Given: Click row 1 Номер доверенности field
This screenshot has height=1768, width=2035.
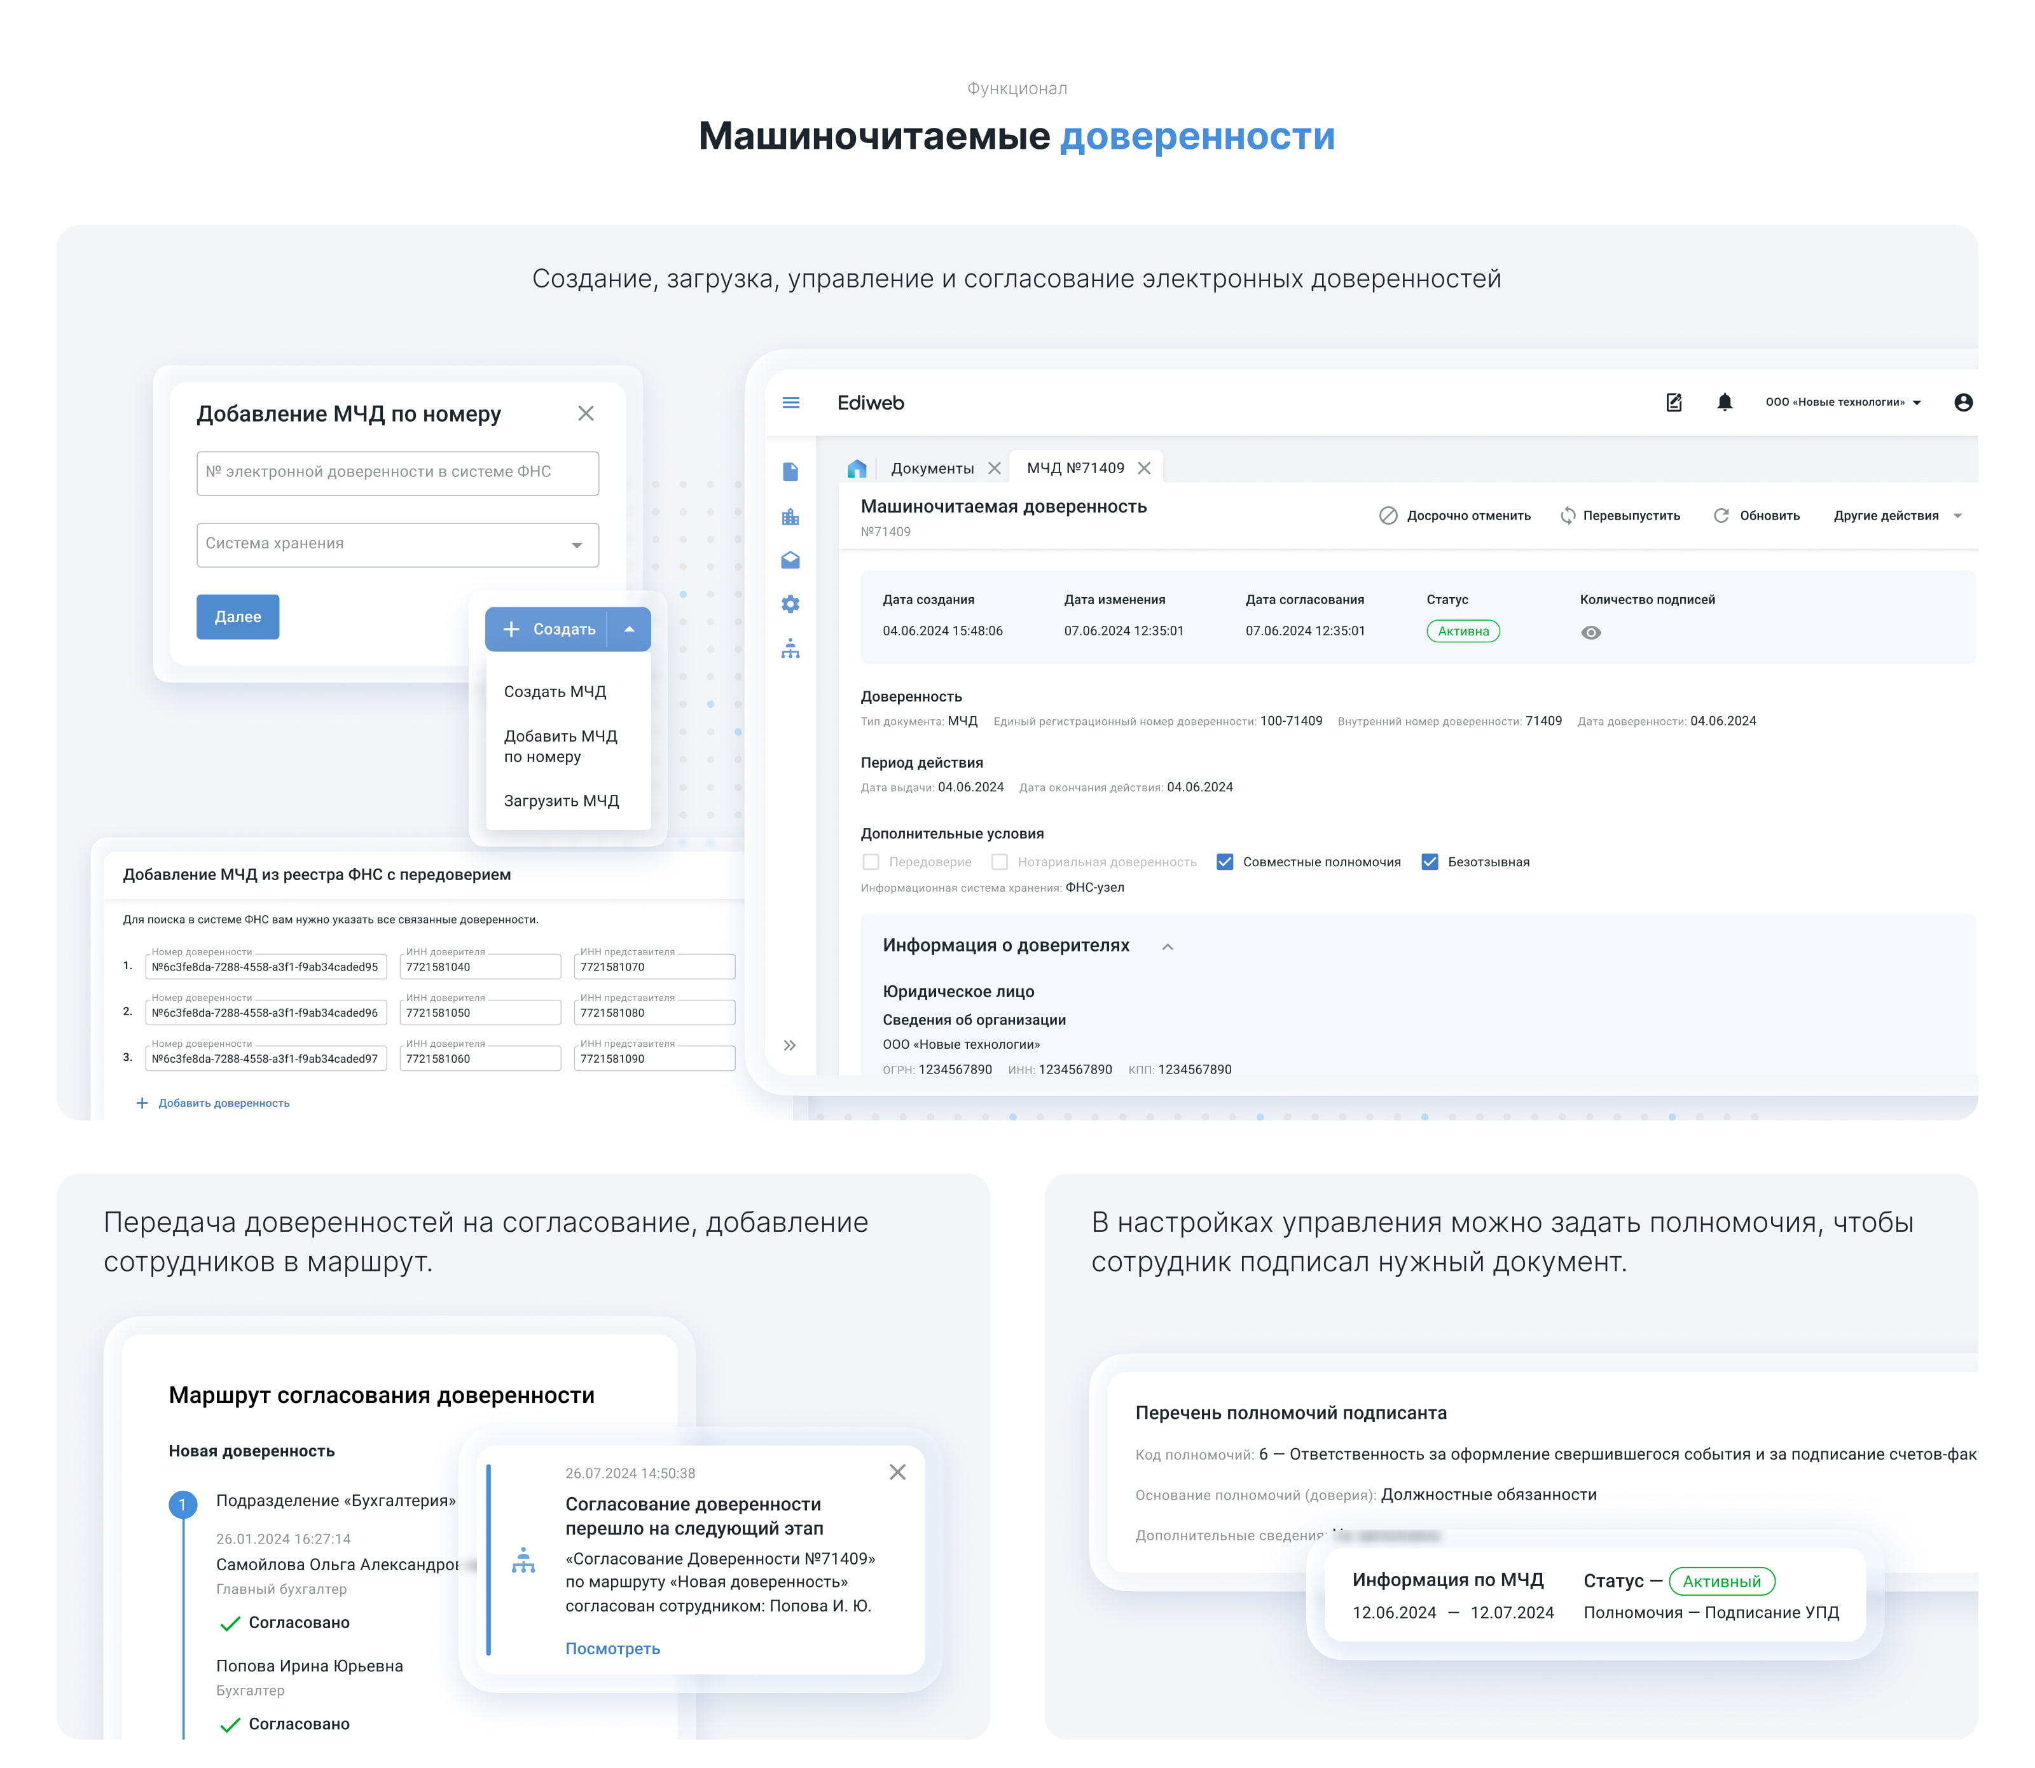Looking at the screenshot, I should (x=265, y=967).
